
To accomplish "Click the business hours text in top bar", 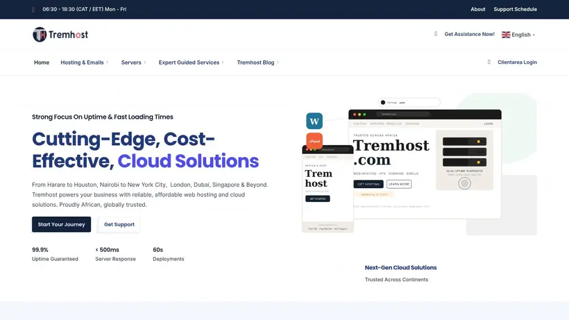I will click(x=85, y=9).
